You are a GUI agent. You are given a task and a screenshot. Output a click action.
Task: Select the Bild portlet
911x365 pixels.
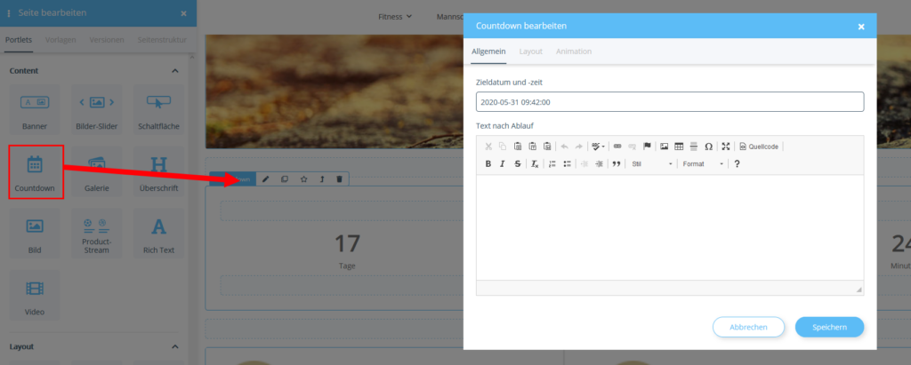35,234
